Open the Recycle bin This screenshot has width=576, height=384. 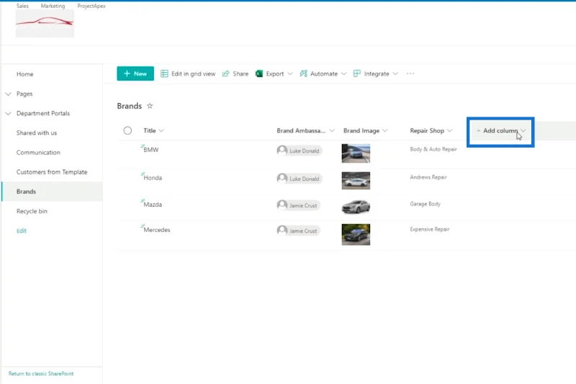[x=32, y=211]
